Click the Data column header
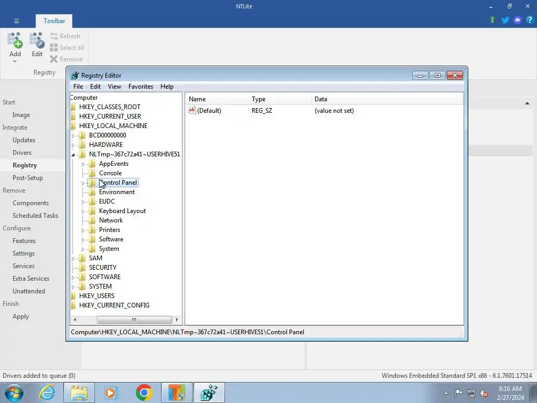This screenshot has width=537, height=403. [x=387, y=99]
